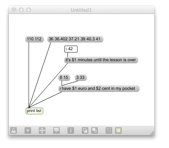Click the 36 36.402 37.21 message box

(75, 39)
